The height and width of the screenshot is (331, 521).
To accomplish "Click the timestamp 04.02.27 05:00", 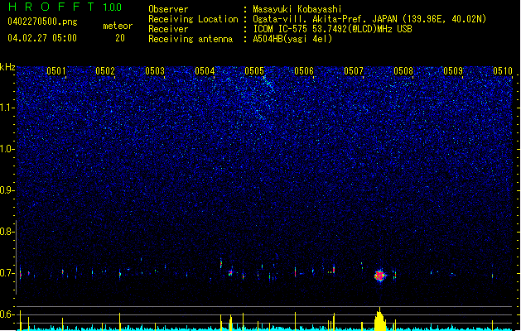I will tap(42, 38).
